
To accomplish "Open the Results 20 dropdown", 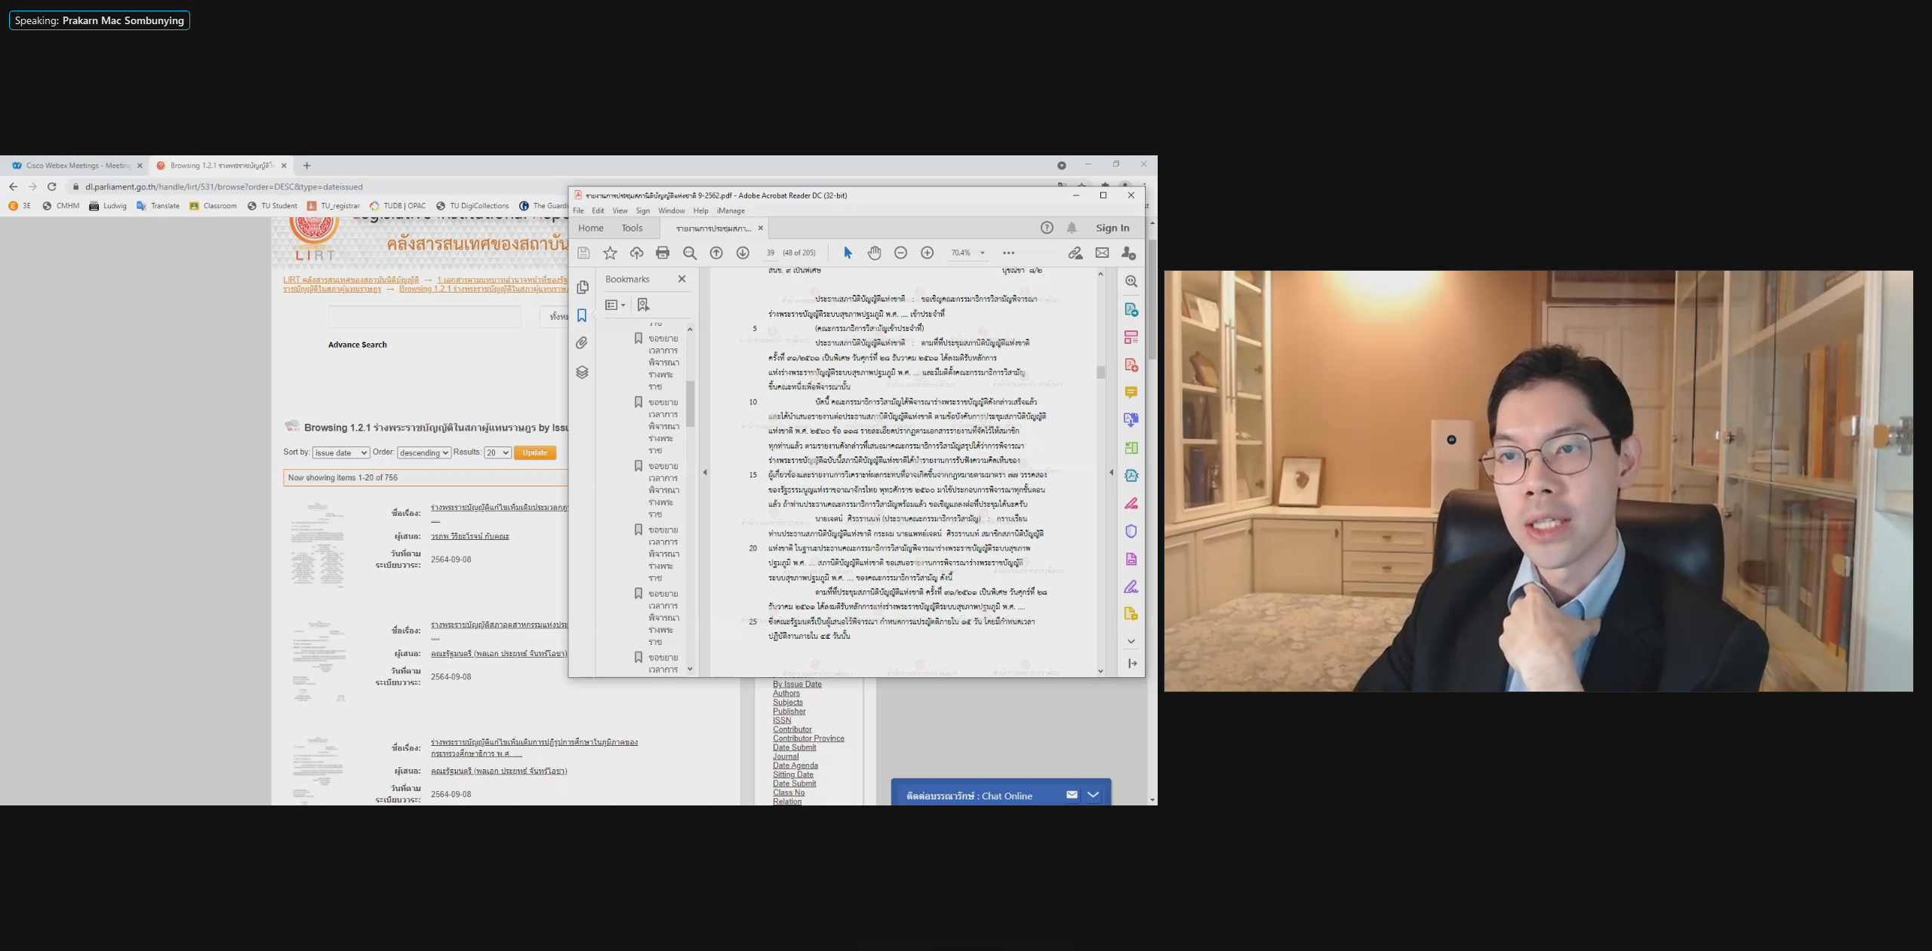I will (497, 452).
